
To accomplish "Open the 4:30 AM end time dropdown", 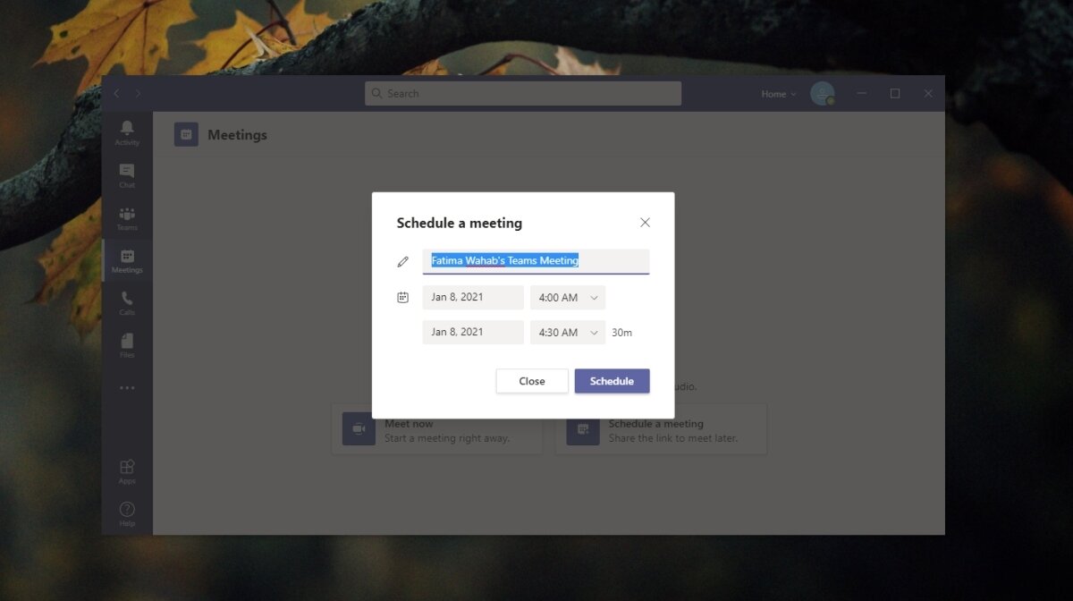I will (x=568, y=332).
